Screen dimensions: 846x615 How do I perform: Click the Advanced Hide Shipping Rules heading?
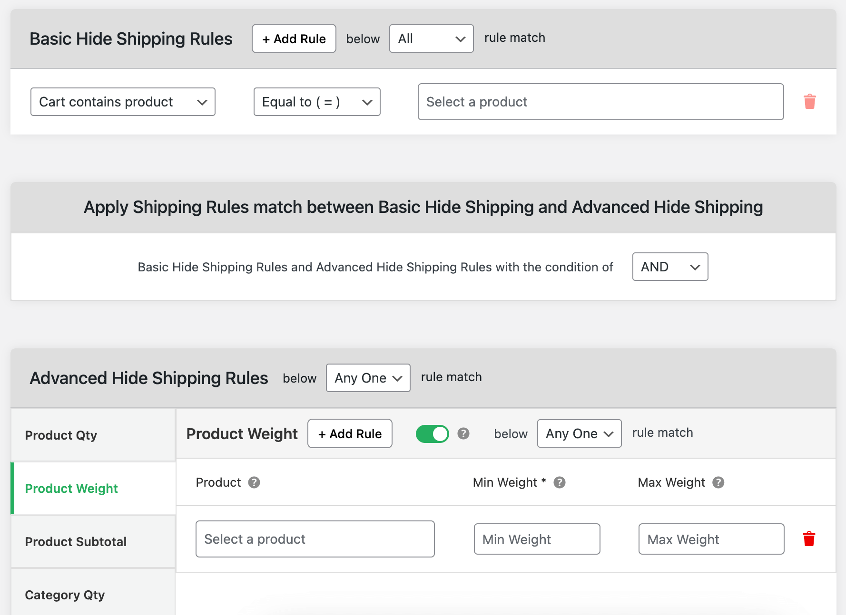[149, 378]
